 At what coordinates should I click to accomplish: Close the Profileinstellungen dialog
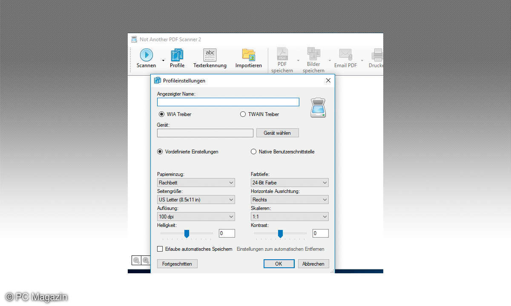coord(328,80)
